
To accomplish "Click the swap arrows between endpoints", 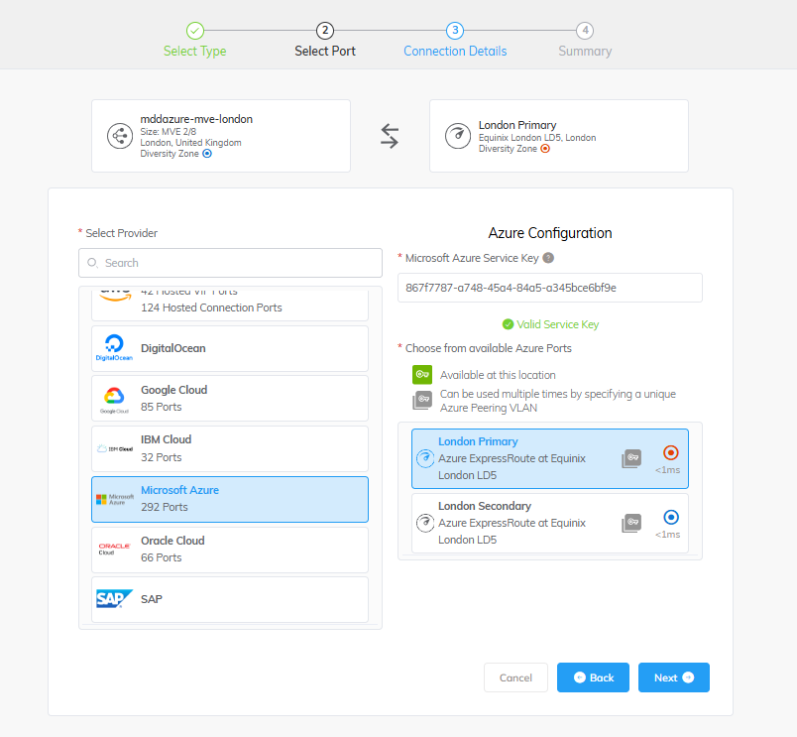I will click(x=390, y=136).
